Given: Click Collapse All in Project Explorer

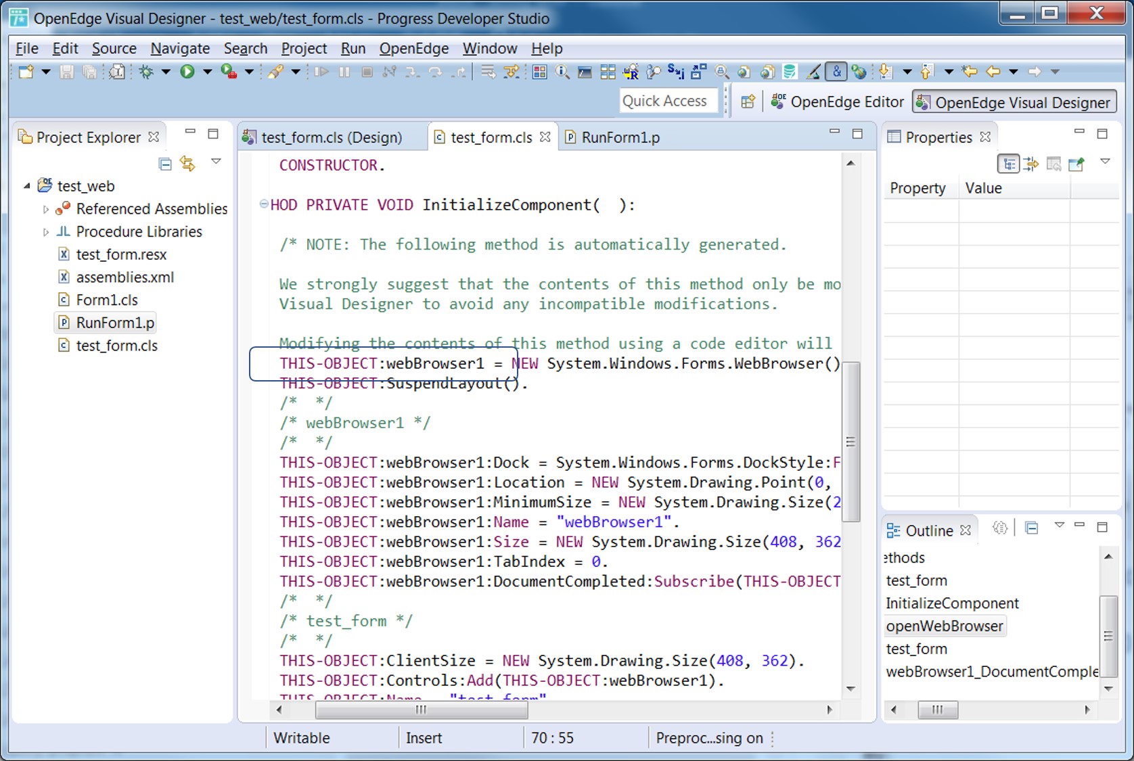Looking at the screenshot, I should (165, 164).
